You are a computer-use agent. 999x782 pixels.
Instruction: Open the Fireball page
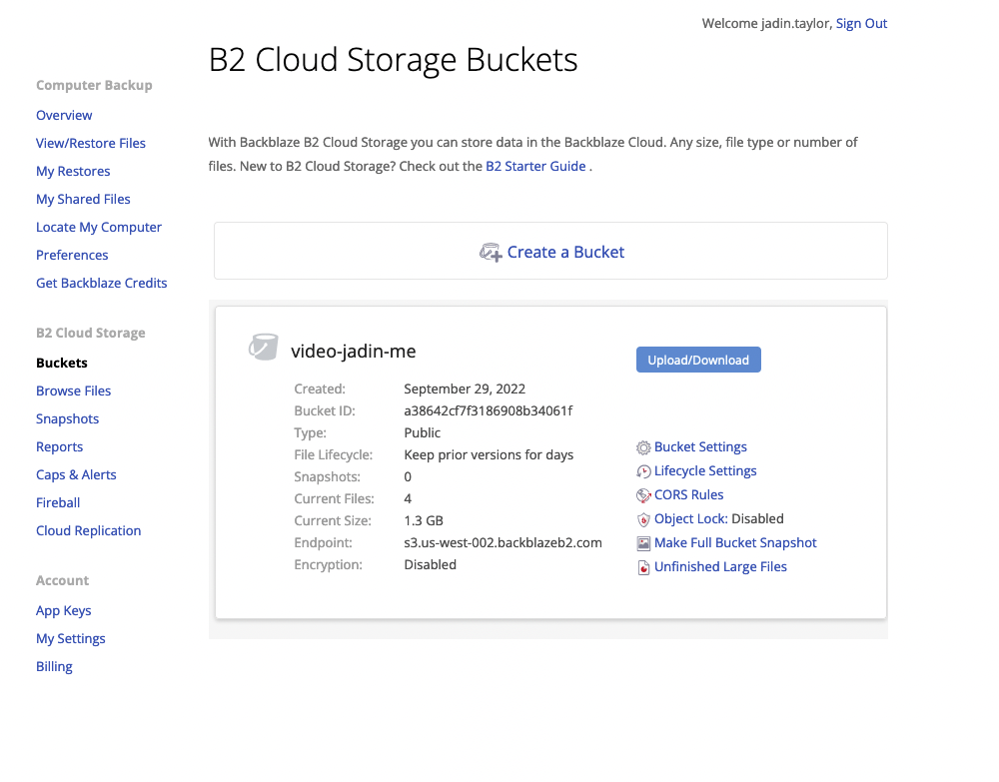(x=58, y=503)
